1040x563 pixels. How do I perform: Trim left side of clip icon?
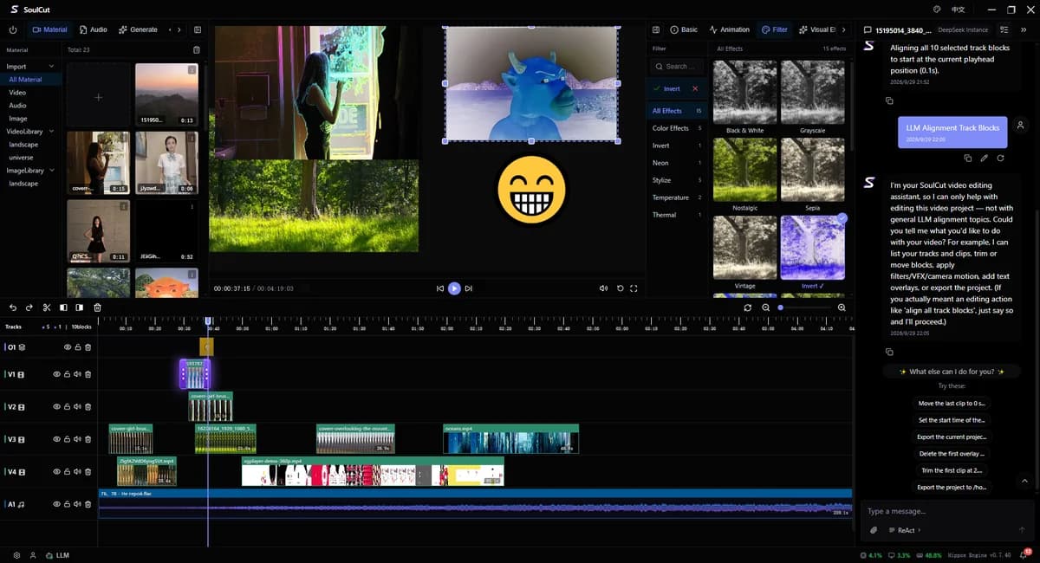click(63, 307)
